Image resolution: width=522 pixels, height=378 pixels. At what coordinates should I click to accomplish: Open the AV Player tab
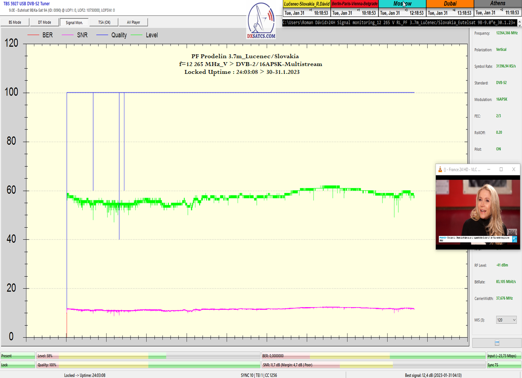click(134, 22)
